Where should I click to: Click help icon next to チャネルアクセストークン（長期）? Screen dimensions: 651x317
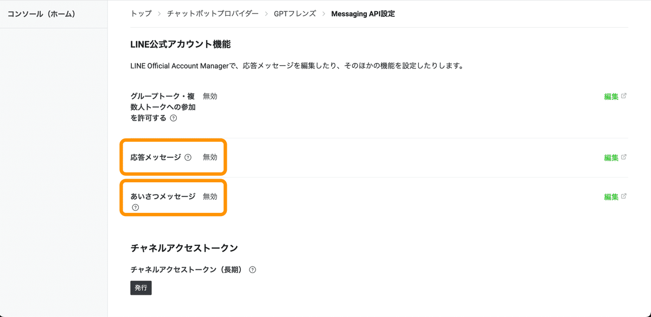point(252,270)
